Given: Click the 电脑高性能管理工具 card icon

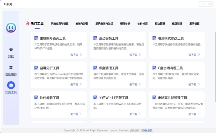Looking at the screenshot, I should click(x=154, y=98).
